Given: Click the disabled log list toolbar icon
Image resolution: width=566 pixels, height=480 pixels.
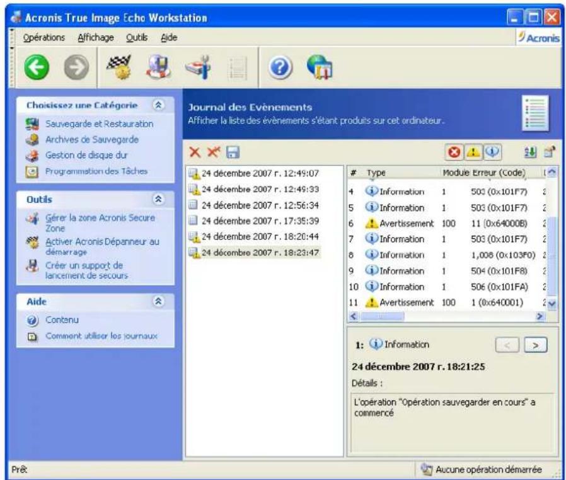Looking at the screenshot, I should [238, 68].
